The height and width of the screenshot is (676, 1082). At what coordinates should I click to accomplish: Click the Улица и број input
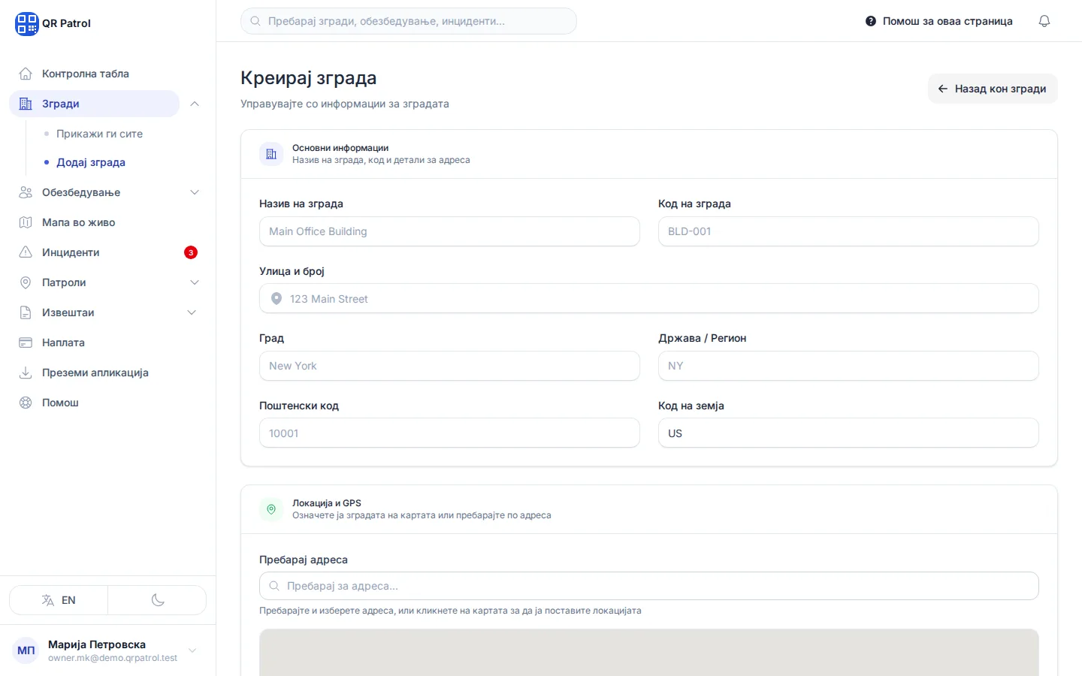[649, 299]
